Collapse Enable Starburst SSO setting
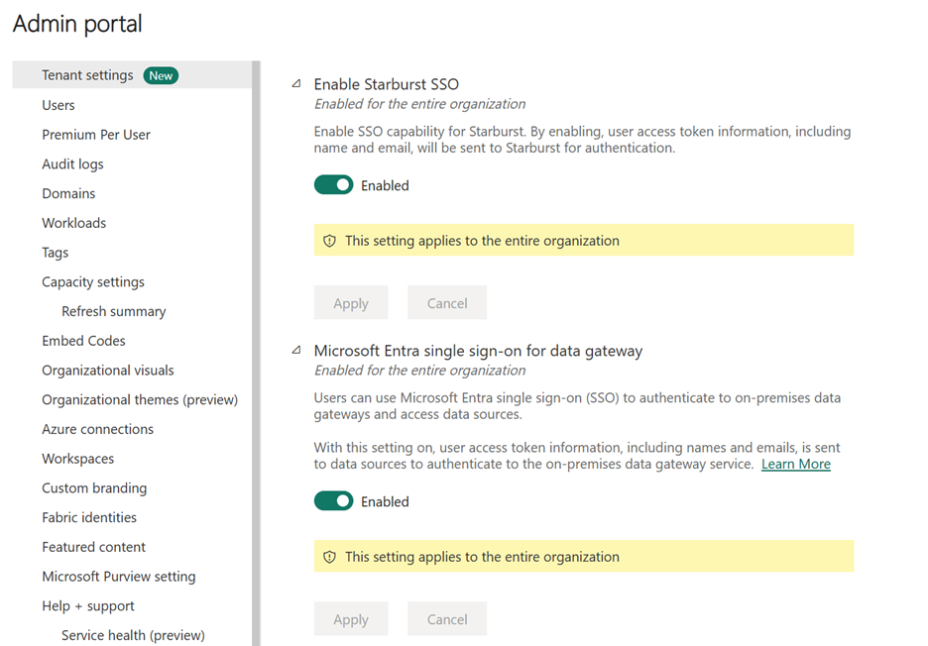The image size is (928, 646). [296, 84]
